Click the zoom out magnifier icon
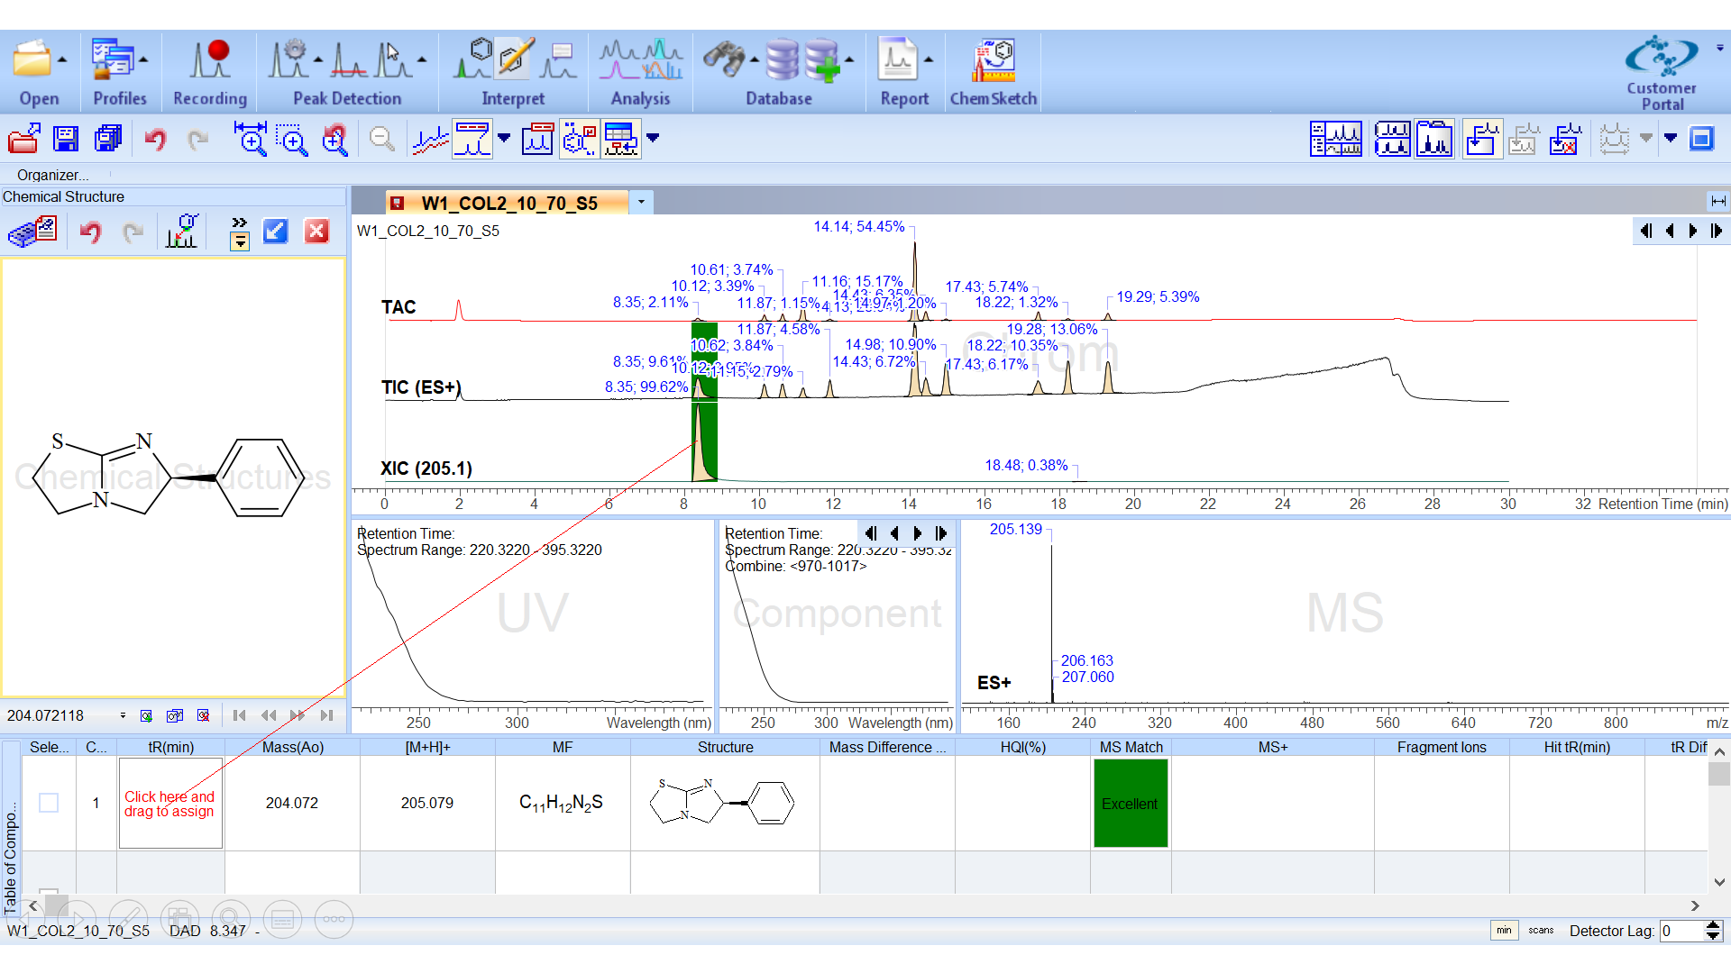Screen dimensions: 1731x973 (x=381, y=139)
